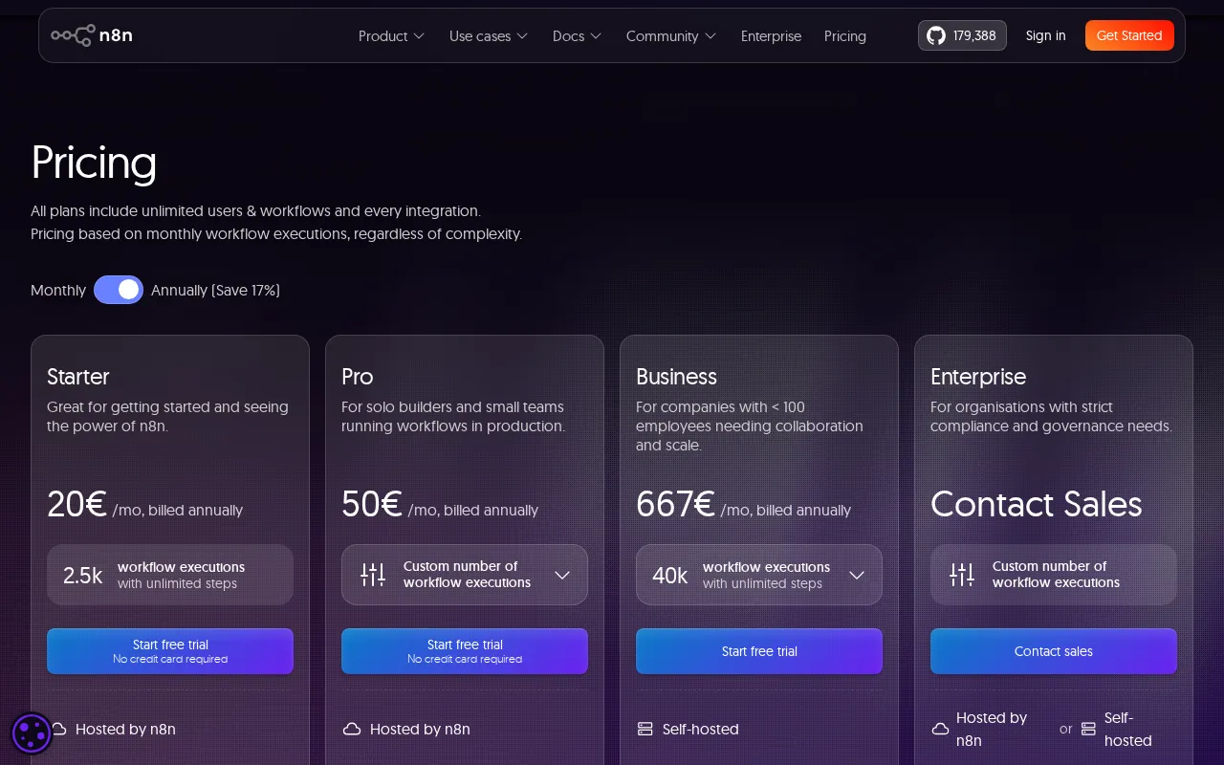
Task: Click Starter plan title
Action: [78, 377]
